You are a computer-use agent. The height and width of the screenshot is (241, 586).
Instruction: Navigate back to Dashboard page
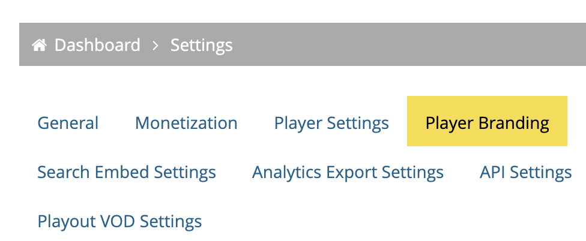point(97,45)
